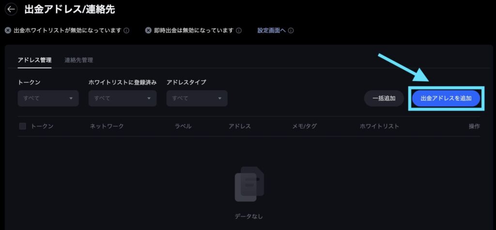Click the 即時出金は無効になっています status text
496x230 pixels.
[194, 30]
